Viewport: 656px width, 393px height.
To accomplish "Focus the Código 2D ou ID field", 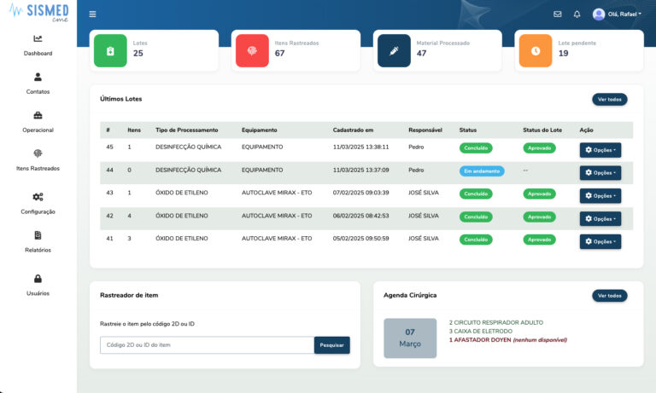I will 207,345.
